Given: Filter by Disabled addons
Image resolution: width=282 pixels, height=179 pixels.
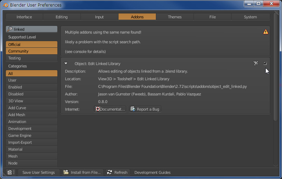Looking at the screenshot, I should tap(32, 94).
